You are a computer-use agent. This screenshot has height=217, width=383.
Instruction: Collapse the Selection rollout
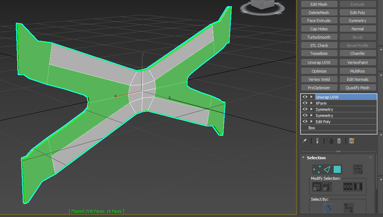pyautogui.click(x=303, y=158)
